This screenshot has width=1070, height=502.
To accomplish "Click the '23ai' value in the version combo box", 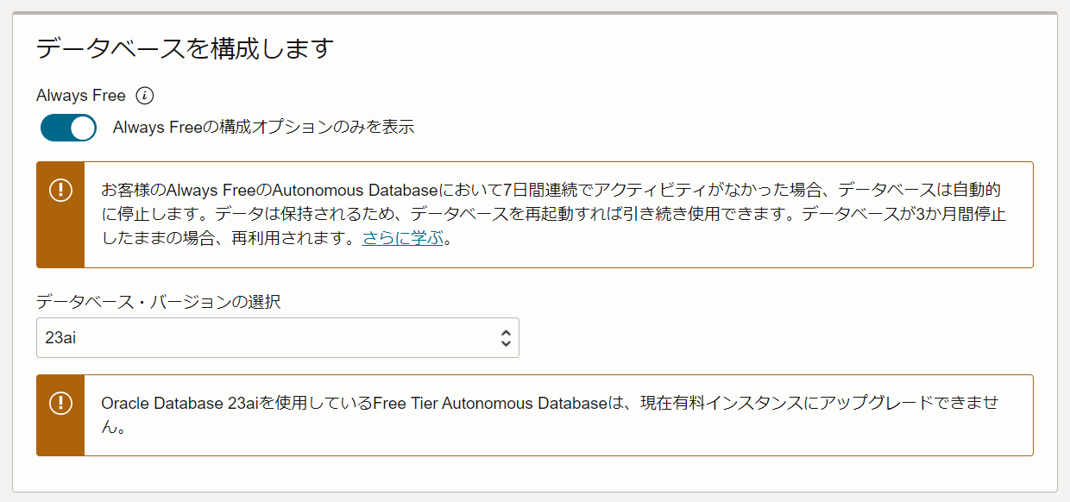I will (x=61, y=338).
